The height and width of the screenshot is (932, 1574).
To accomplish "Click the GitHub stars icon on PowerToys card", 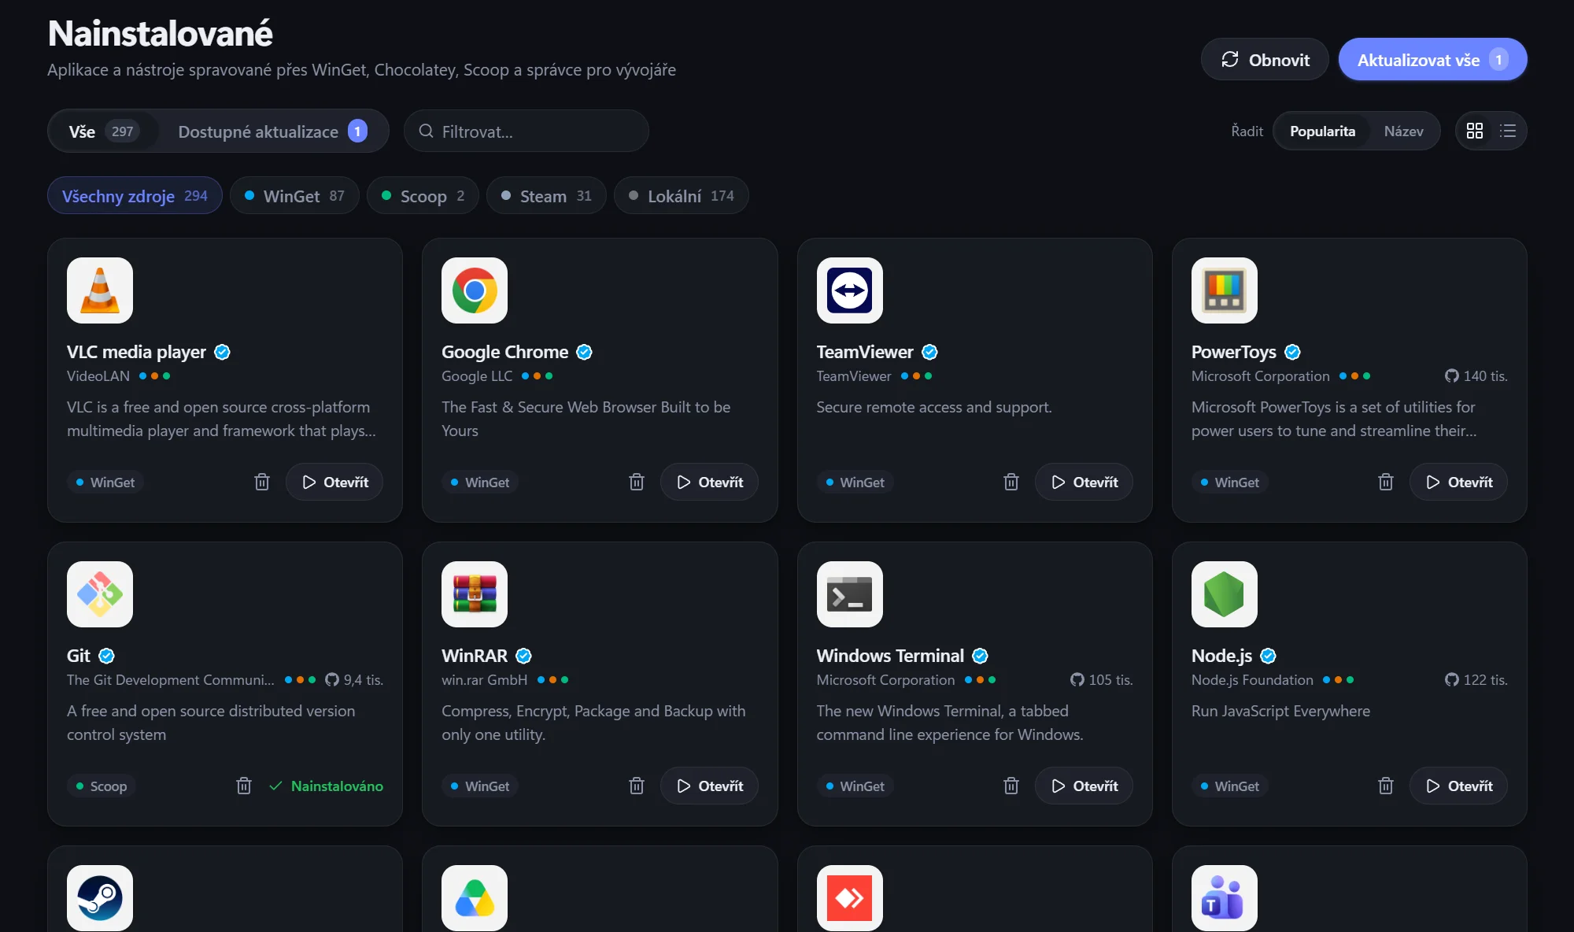I will pos(1452,376).
